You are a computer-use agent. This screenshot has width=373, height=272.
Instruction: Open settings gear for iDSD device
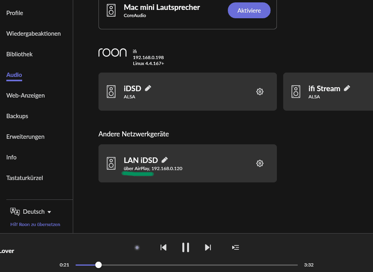click(260, 92)
